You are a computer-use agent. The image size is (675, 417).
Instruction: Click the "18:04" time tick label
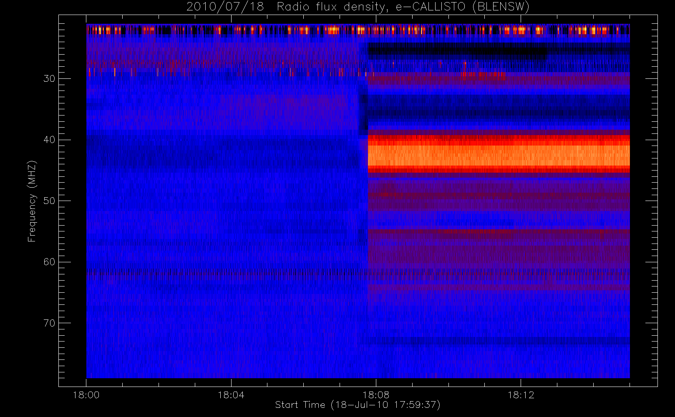231,395
